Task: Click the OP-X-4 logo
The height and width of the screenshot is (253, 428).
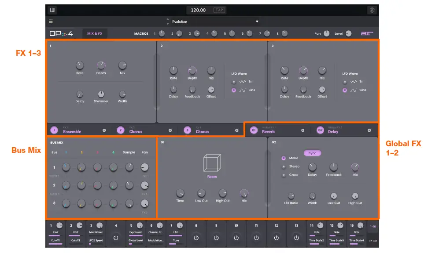Action: tap(60, 33)
